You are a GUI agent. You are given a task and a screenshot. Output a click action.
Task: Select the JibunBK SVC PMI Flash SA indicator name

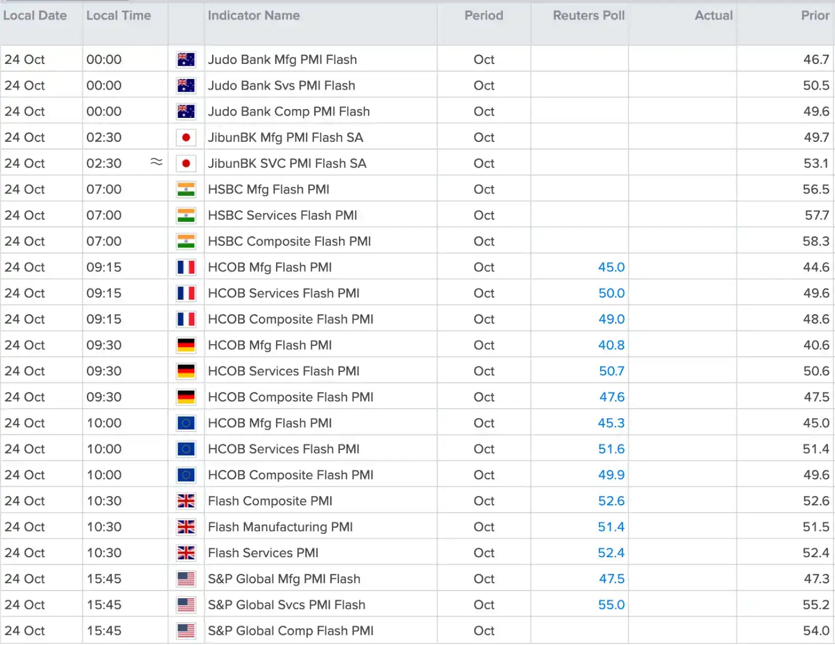[x=287, y=163]
